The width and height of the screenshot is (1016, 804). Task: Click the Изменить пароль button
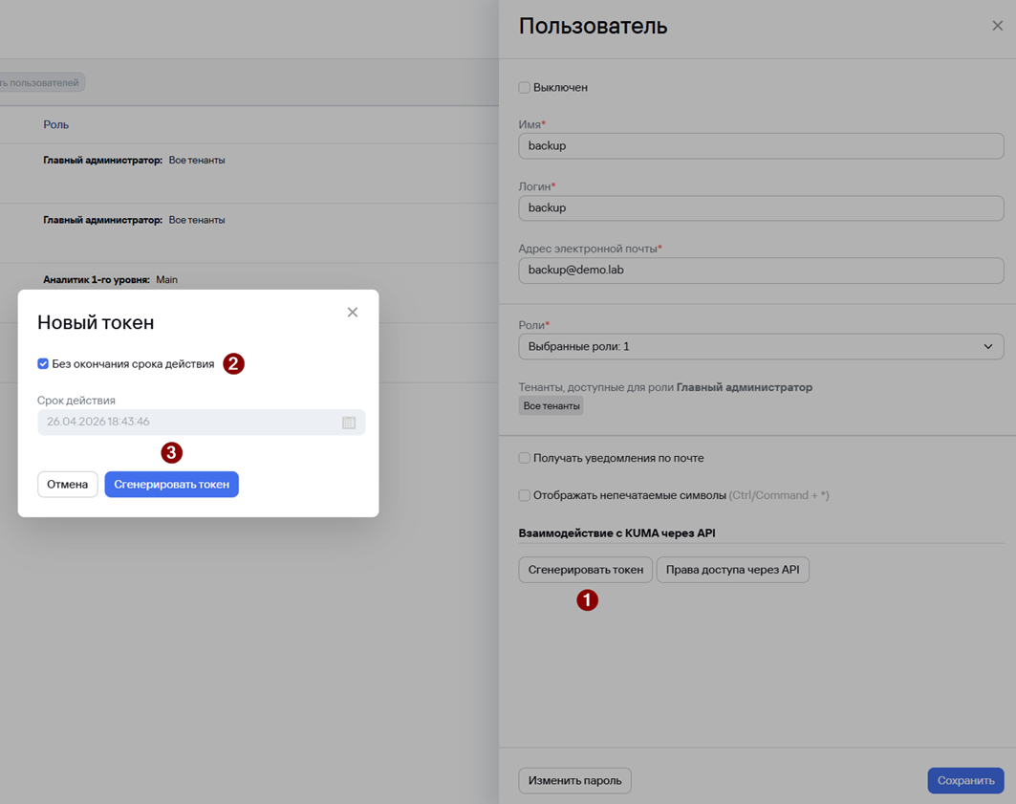point(574,781)
